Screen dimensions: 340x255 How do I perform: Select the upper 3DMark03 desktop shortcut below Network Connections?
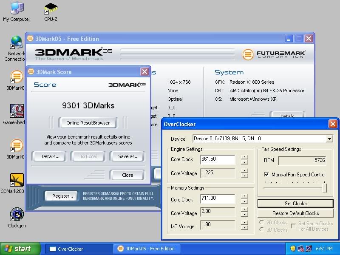(x=15, y=80)
